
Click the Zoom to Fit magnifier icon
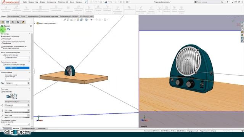[65, 20]
